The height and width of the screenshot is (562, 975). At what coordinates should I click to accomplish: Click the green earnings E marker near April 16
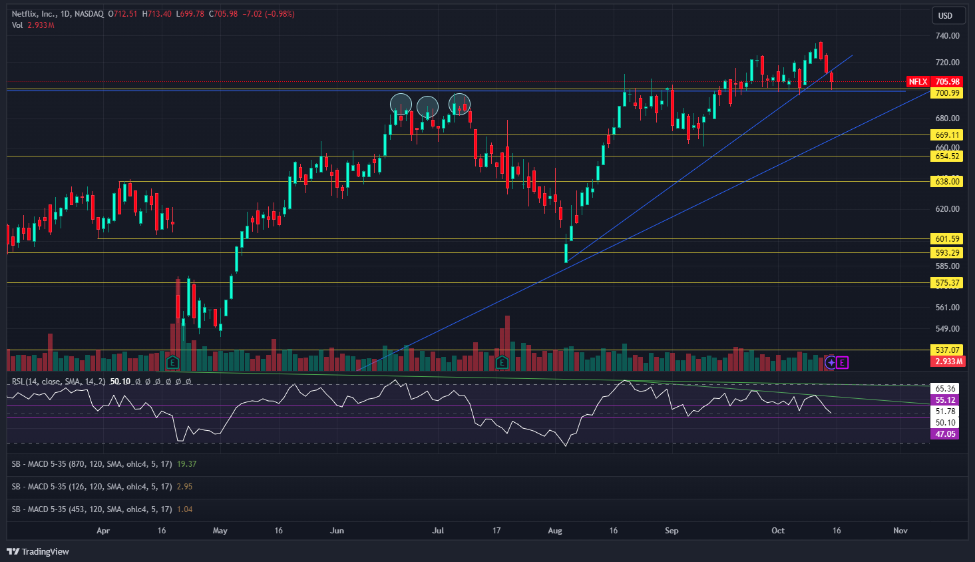coord(172,362)
